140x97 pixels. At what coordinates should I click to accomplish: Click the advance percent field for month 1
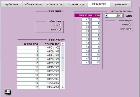(x=86, y=19)
